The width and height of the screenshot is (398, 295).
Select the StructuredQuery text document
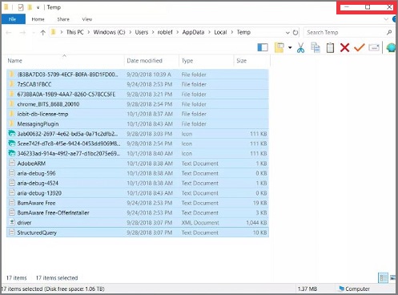pos(138,232)
